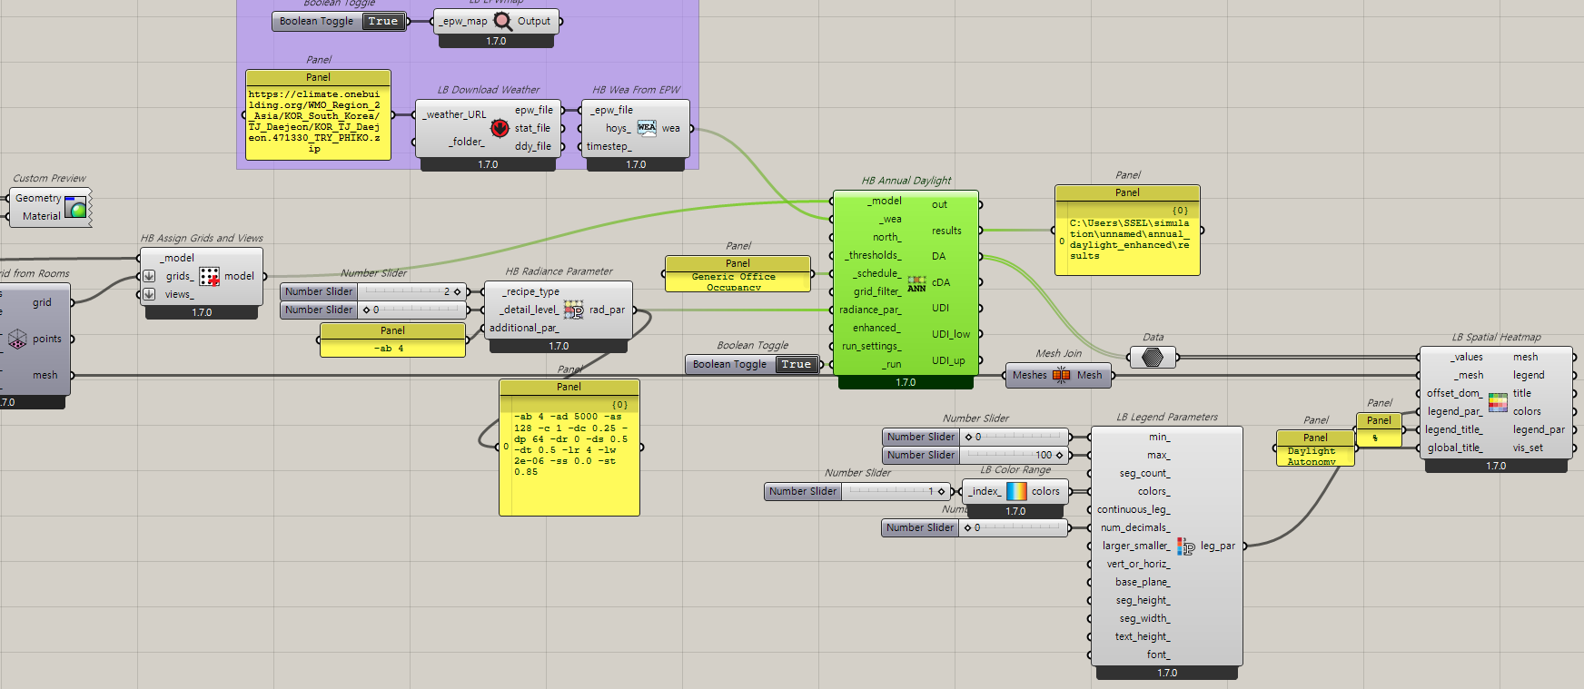Click the rad_par output label
The width and height of the screenshot is (1584, 689).
coord(607,310)
